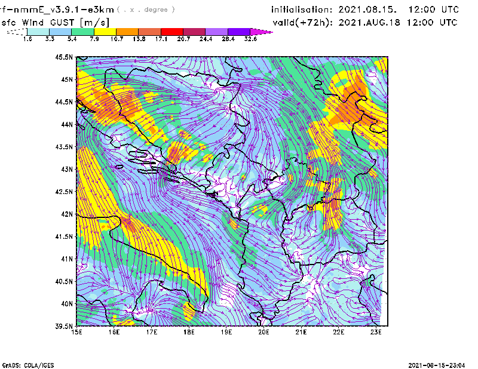This screenshot has width=478, height=369.
Task: Click the light blue 3.3–5.4 legend swatch
Action: [x=60, y=32]
